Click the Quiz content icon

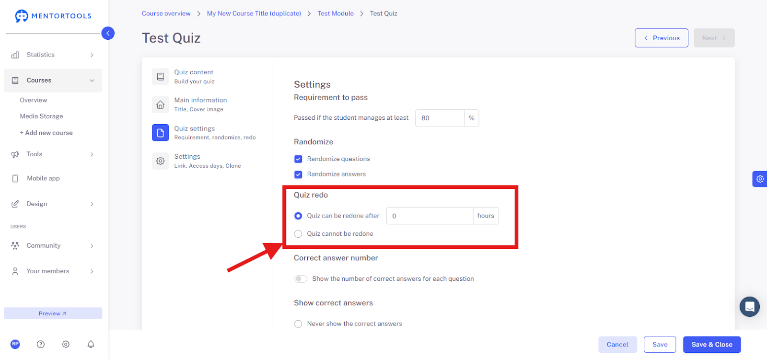[161, 77]
